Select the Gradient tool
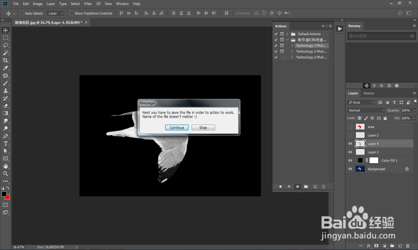 click(5, 113)
